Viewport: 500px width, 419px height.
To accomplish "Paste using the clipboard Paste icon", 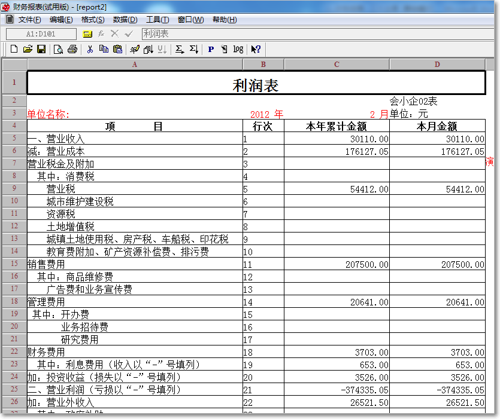I will pyautogui.click(x=120, y=49).
